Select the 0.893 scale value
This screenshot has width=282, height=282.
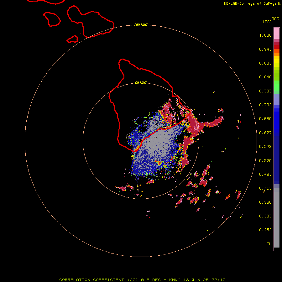tap(265, 63)
